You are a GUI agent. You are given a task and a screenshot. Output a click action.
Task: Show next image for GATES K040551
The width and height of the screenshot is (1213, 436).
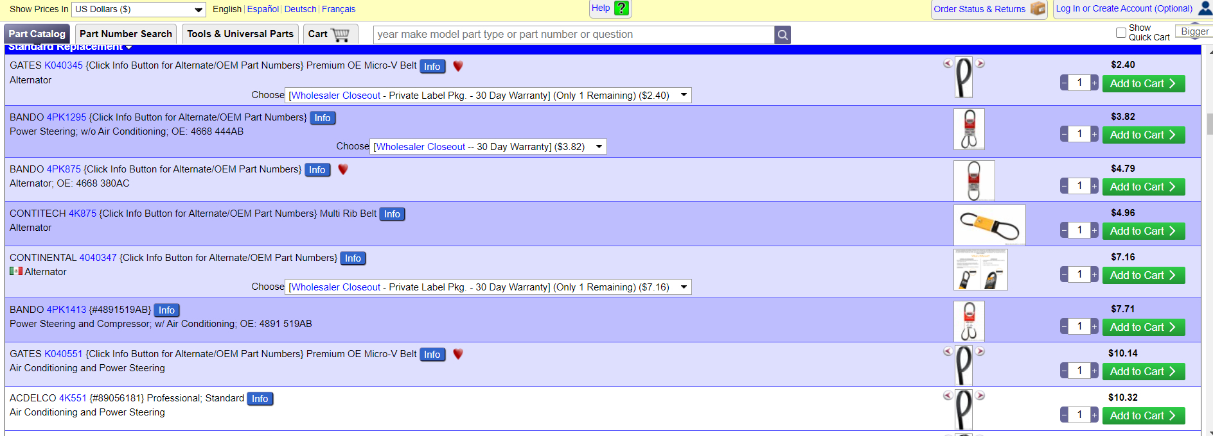(980, 351)
